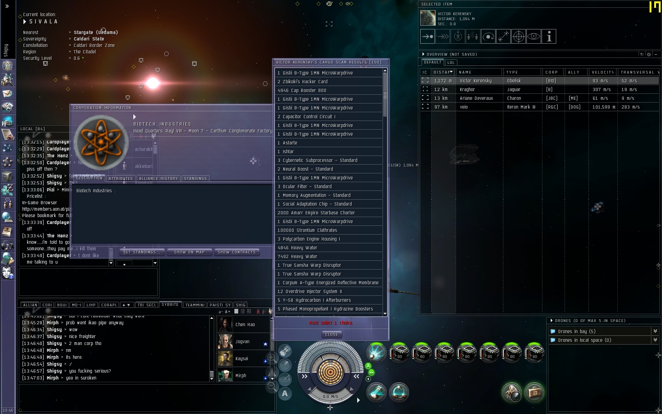Click the Show on Map button
Viewport: 662px width, 414px height.
(x=189, y=252)
